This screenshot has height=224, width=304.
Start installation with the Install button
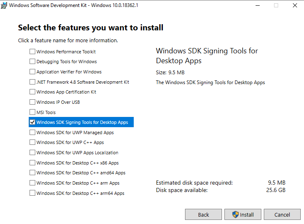(243, 215)
